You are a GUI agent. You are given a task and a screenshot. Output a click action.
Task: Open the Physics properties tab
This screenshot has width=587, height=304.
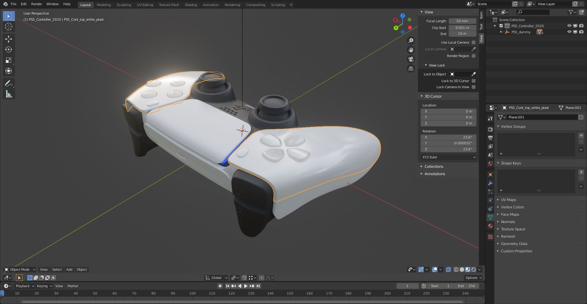490,200
